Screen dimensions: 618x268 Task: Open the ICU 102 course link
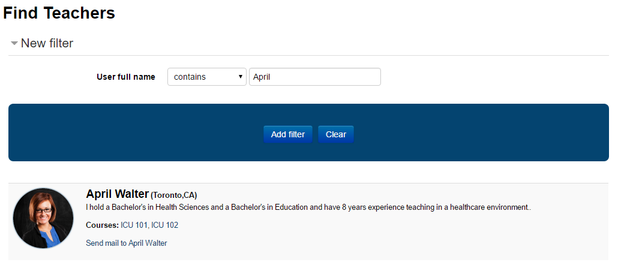(x=165, y=225)
